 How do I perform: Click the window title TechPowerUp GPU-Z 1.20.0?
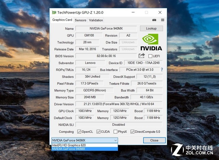80,13
